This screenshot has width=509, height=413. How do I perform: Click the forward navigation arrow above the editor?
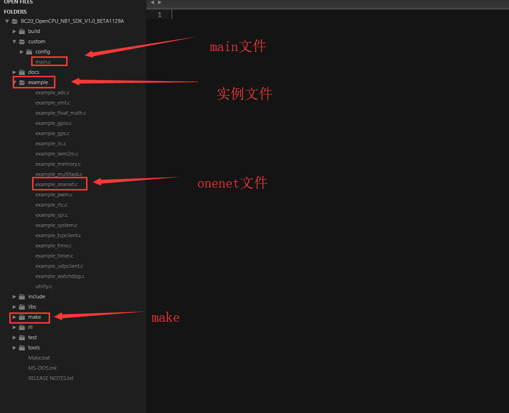pyautogui.click(x=159, y=2)
